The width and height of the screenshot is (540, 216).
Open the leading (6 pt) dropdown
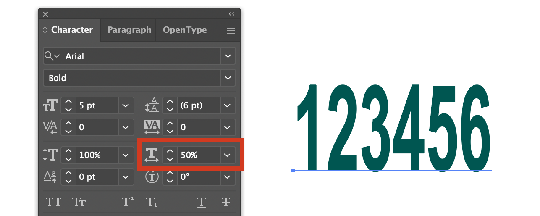tap(228, 105)
